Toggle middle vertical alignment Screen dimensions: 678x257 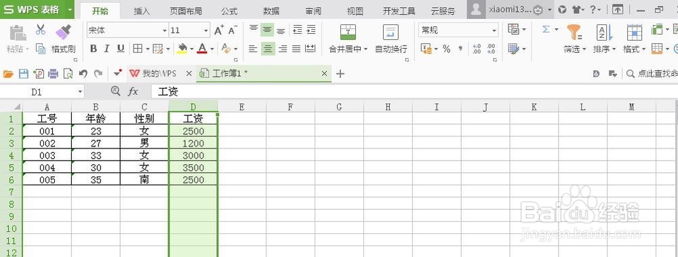[x=268, y=30]
